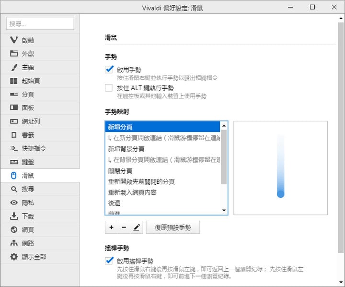Click the gesture list scroll-up arrow

[224, 125]
